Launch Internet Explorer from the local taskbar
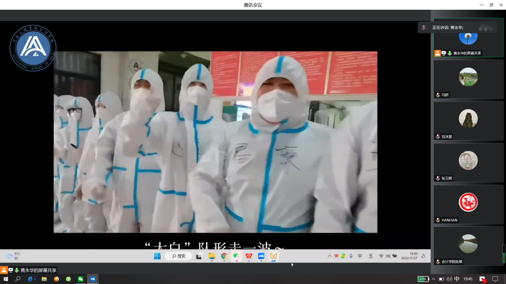The height and width of the screenshot is (284, 506). point(31,279)
